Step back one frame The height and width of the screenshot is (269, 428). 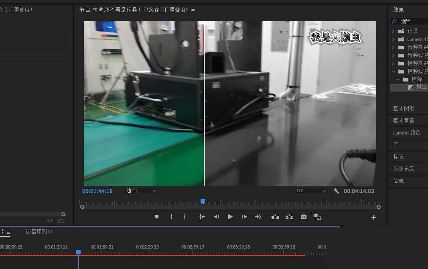(216, 217)
